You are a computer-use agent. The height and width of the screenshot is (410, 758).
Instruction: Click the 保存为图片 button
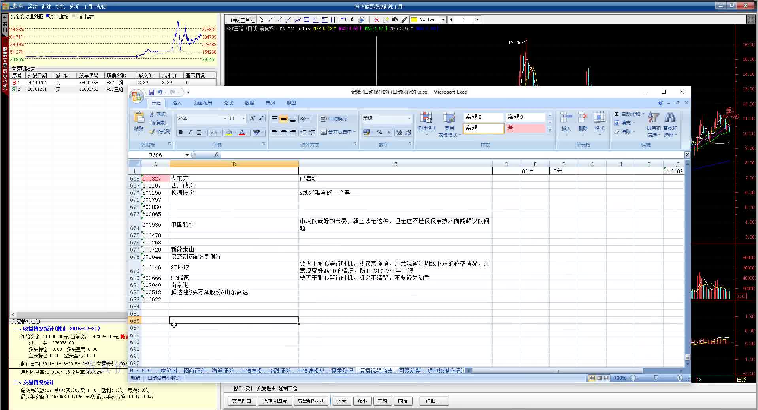tap(275, 401)
